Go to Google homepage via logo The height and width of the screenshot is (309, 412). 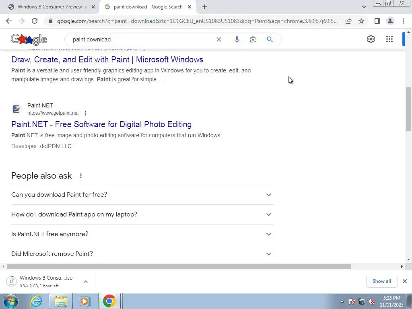pyautogui.click(x=29, y=39)
